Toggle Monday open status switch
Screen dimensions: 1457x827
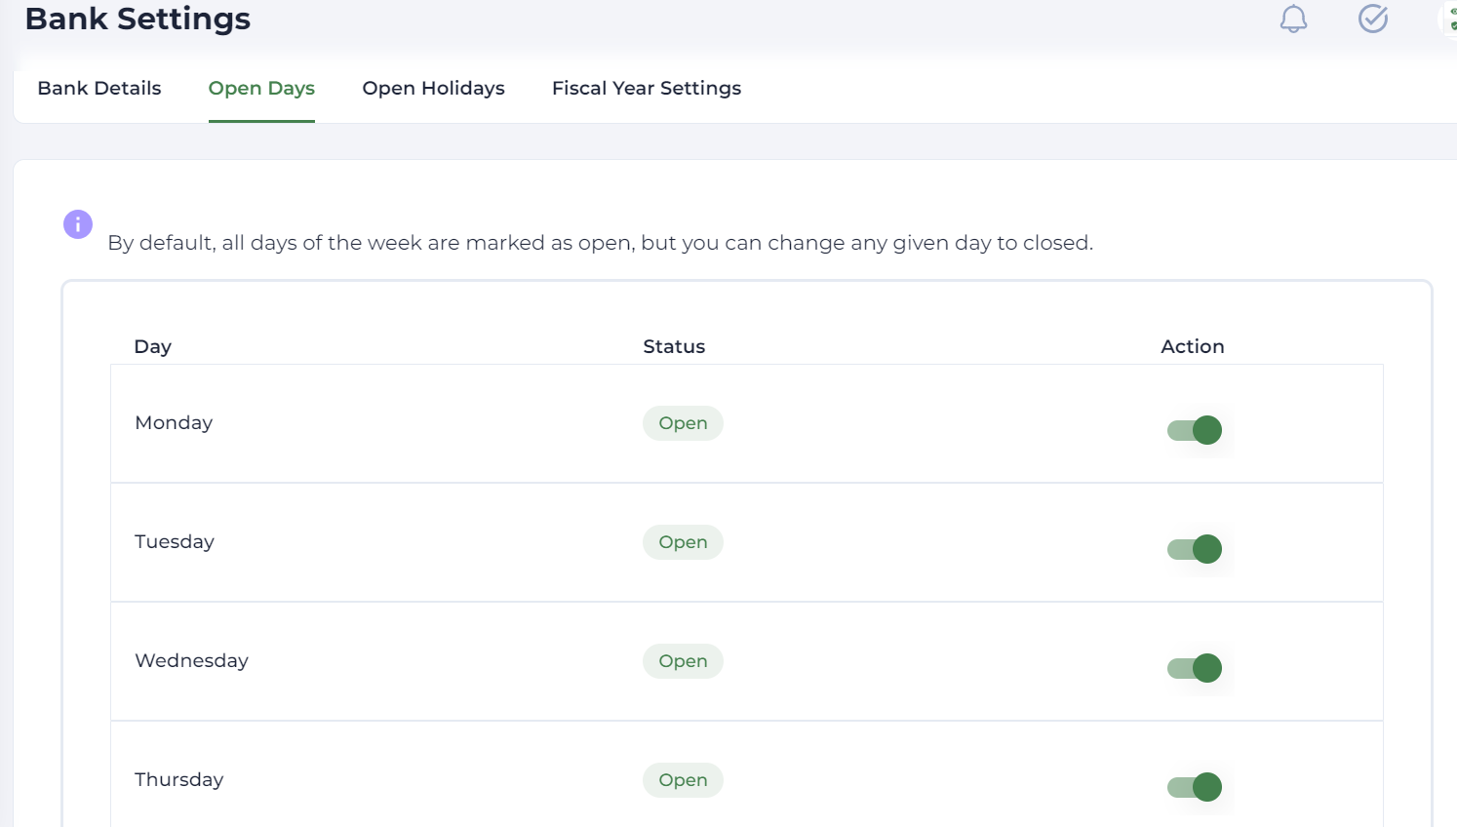click(x=1195, y=430)
